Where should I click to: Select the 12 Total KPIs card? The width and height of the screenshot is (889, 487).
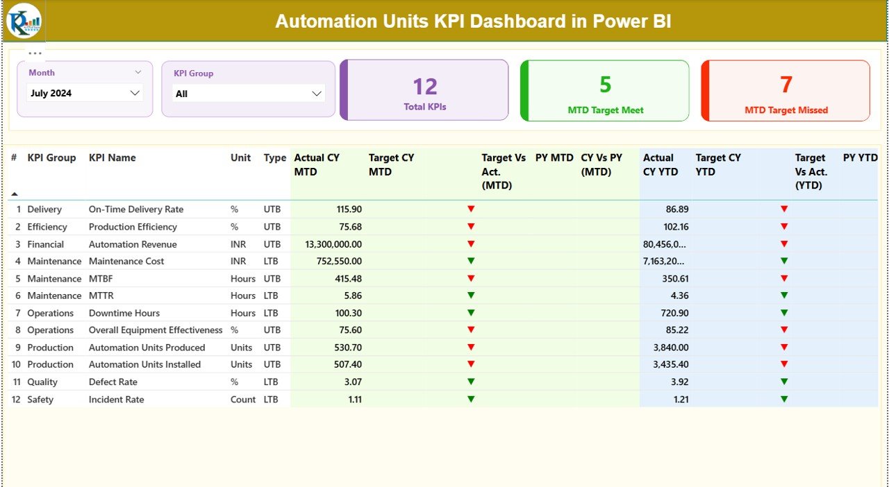(424, 90)
